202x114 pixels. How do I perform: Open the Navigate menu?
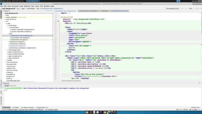coord(15,6)
